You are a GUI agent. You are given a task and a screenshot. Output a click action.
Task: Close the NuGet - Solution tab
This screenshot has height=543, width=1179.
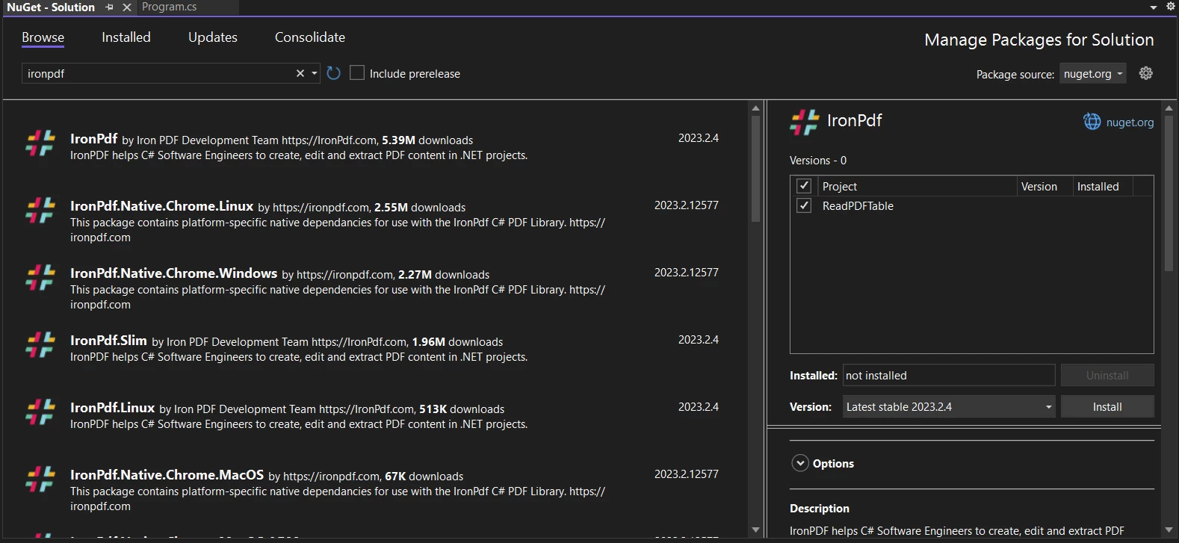(x=127, y=7)
